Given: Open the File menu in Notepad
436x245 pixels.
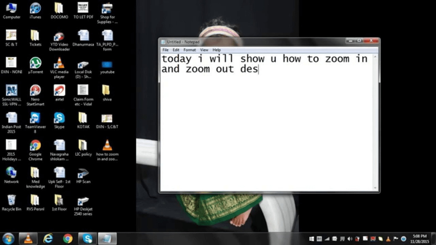Looking at the screenshot, I should pos(165,50).
